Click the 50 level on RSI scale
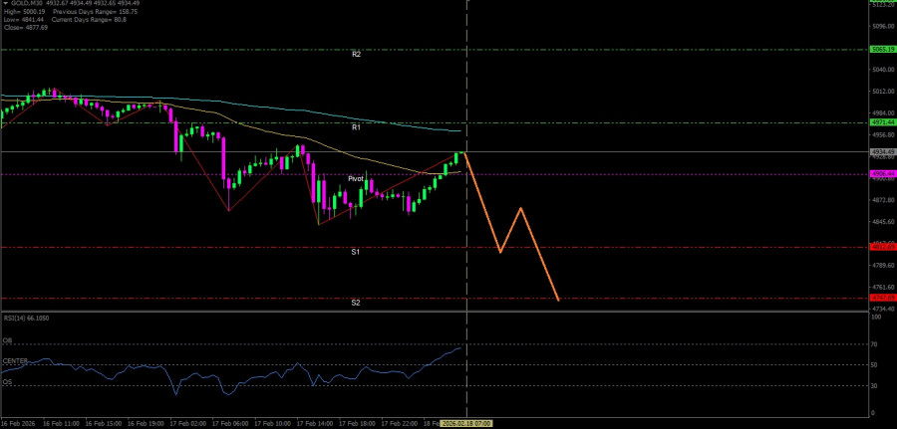The height and width of the screenshot is (429, 897). pyautogui.click(x=874, y=365)
